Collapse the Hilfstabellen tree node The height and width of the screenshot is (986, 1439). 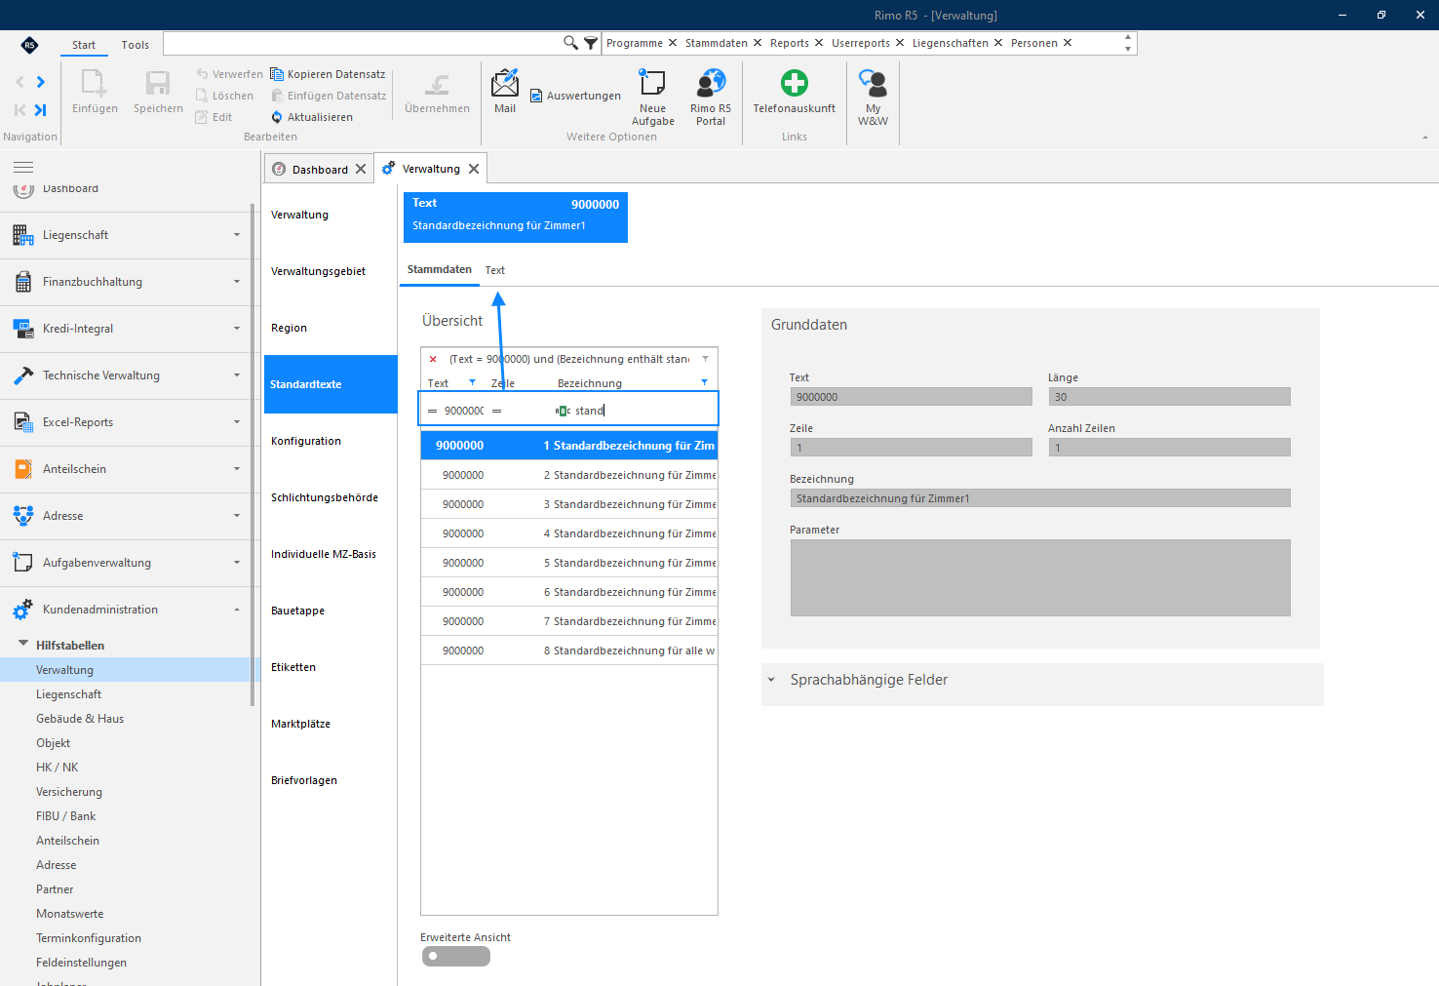pos(23,645)
